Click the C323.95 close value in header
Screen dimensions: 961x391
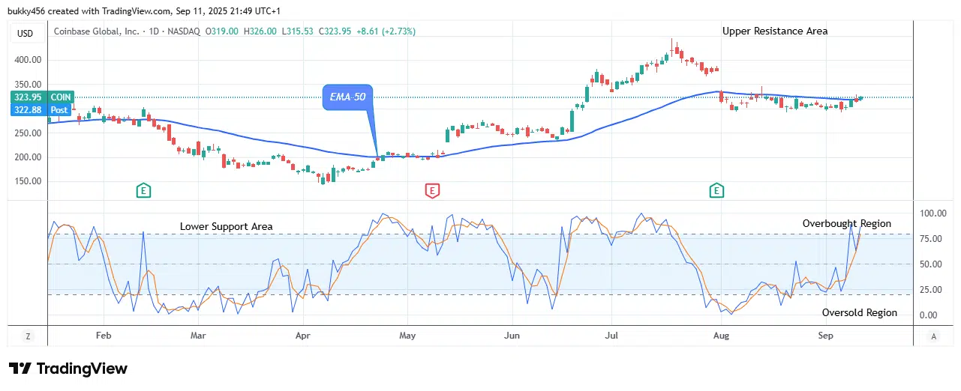tap(335, 31)
